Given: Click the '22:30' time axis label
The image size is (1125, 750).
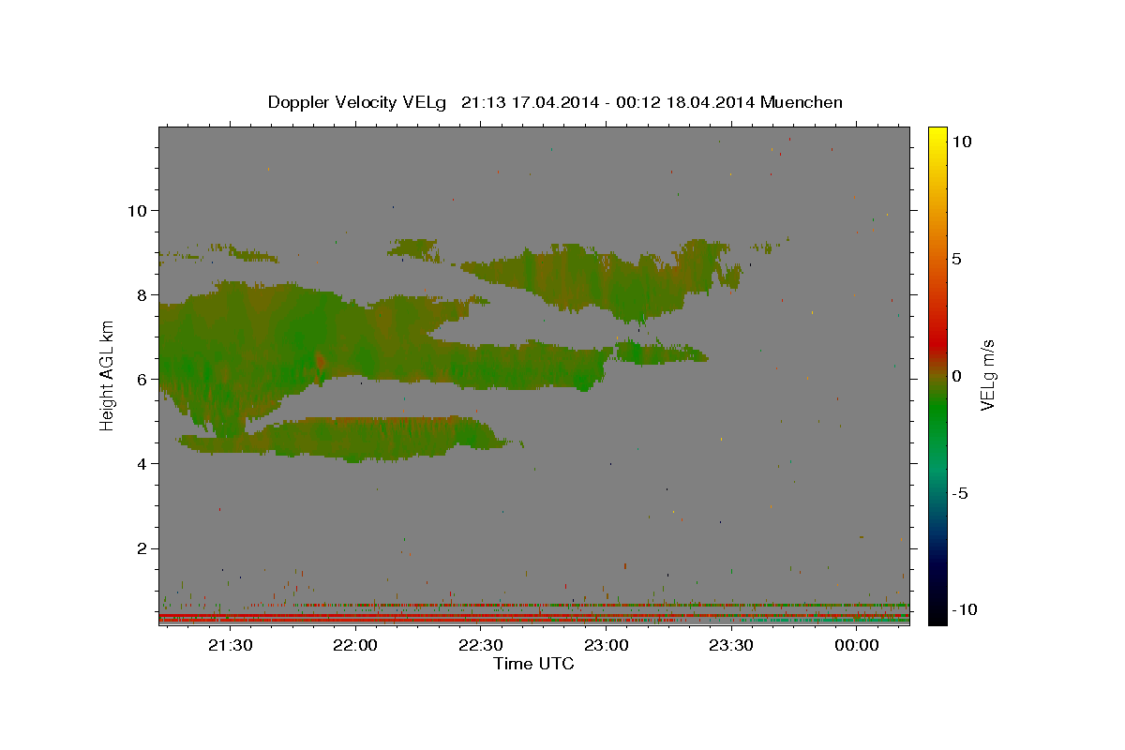Looking at the screenshot, I should 481,645.
